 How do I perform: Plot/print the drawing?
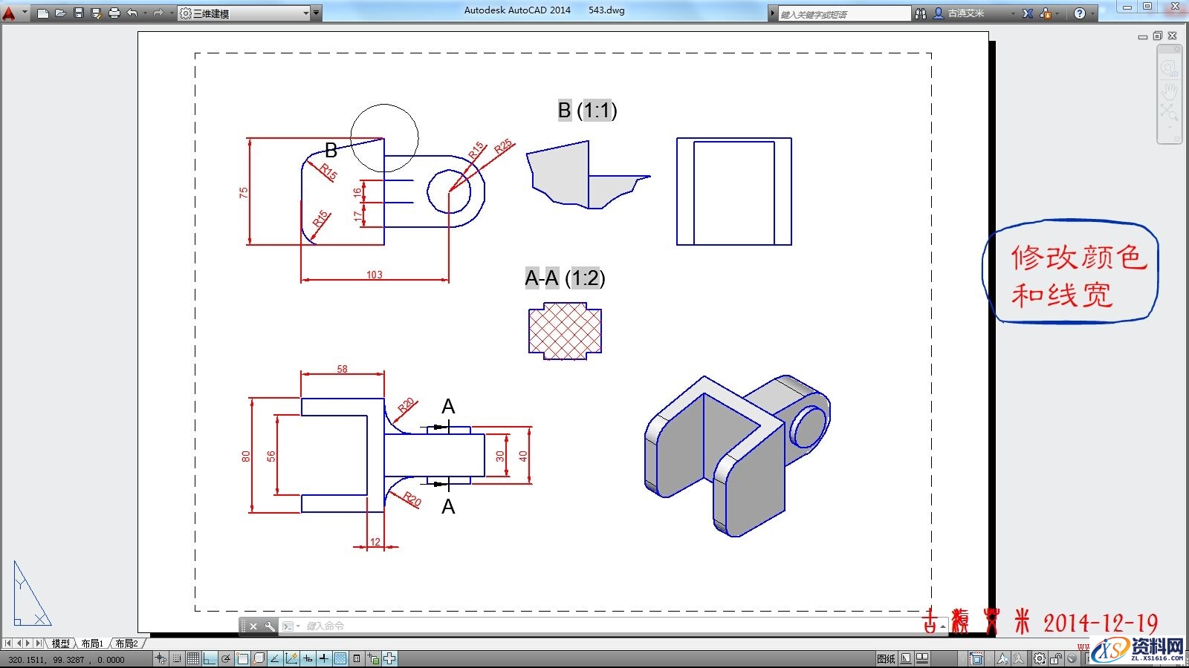(113, 13)
